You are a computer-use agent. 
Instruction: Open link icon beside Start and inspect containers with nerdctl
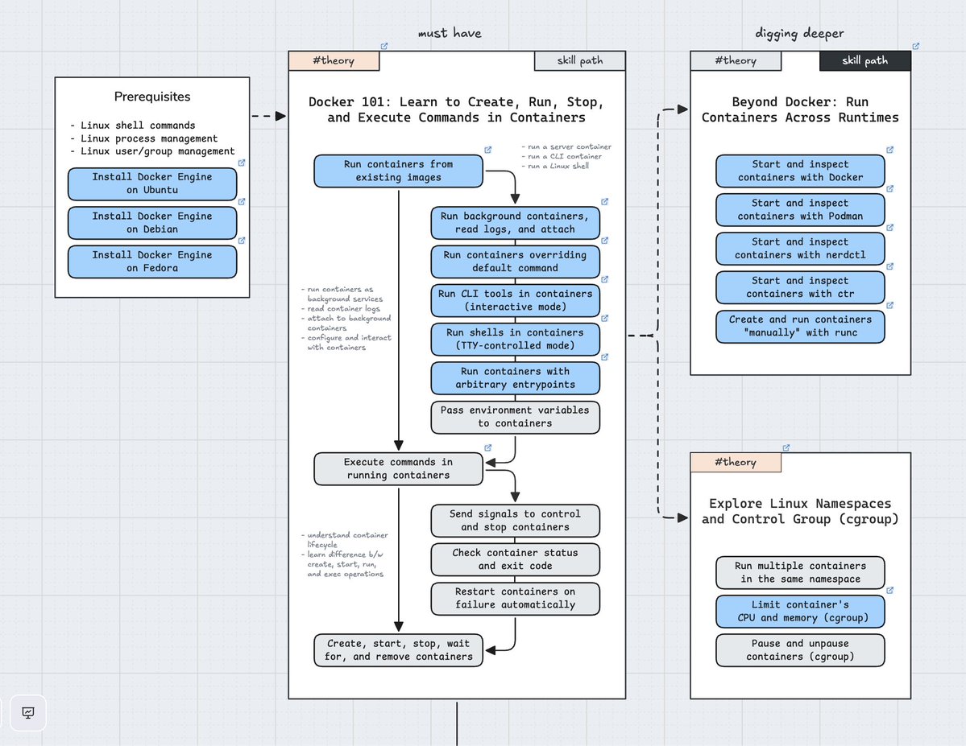(x=890, y=228)
